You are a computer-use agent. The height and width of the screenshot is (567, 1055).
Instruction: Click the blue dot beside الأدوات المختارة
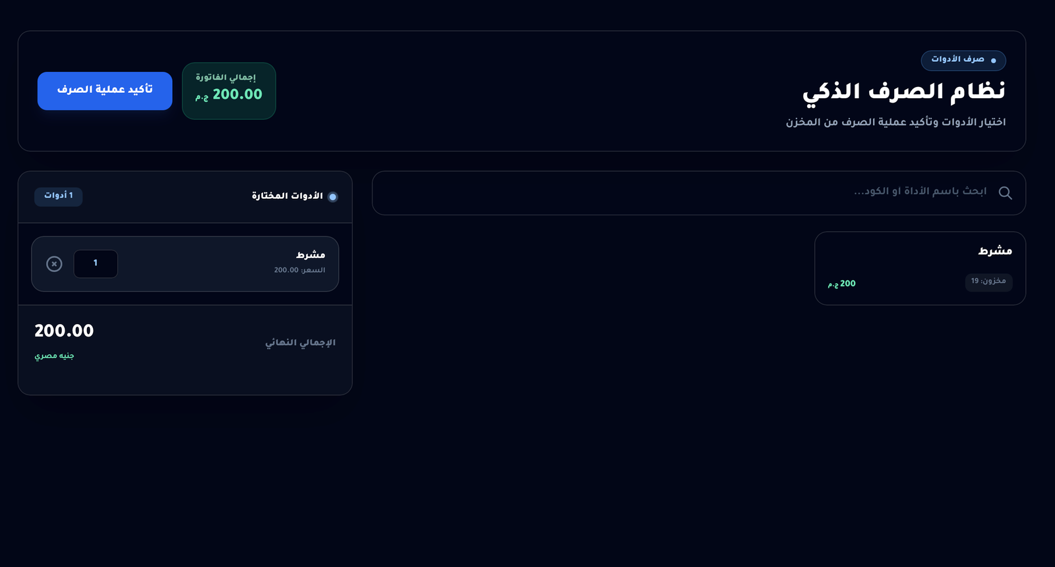click(333, 197)
